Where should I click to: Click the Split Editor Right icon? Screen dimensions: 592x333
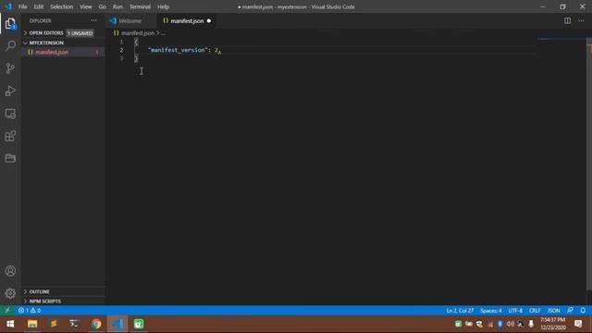click(567, 20)
